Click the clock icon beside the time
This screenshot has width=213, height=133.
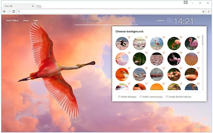[x=169, y=20]
